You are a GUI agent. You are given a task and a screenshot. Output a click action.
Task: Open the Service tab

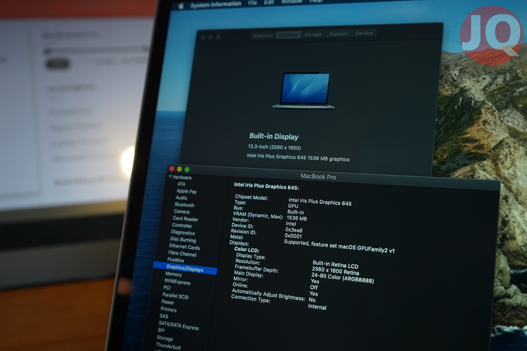364,33
